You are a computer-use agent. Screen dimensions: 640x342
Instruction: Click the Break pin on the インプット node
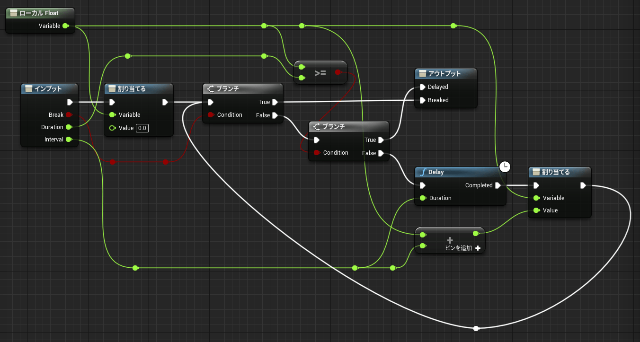tap(69, 114)
